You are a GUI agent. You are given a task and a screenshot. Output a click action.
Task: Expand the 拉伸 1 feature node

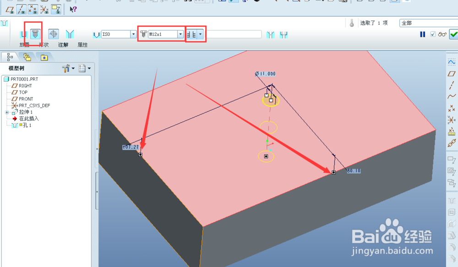tap(7, 112)
